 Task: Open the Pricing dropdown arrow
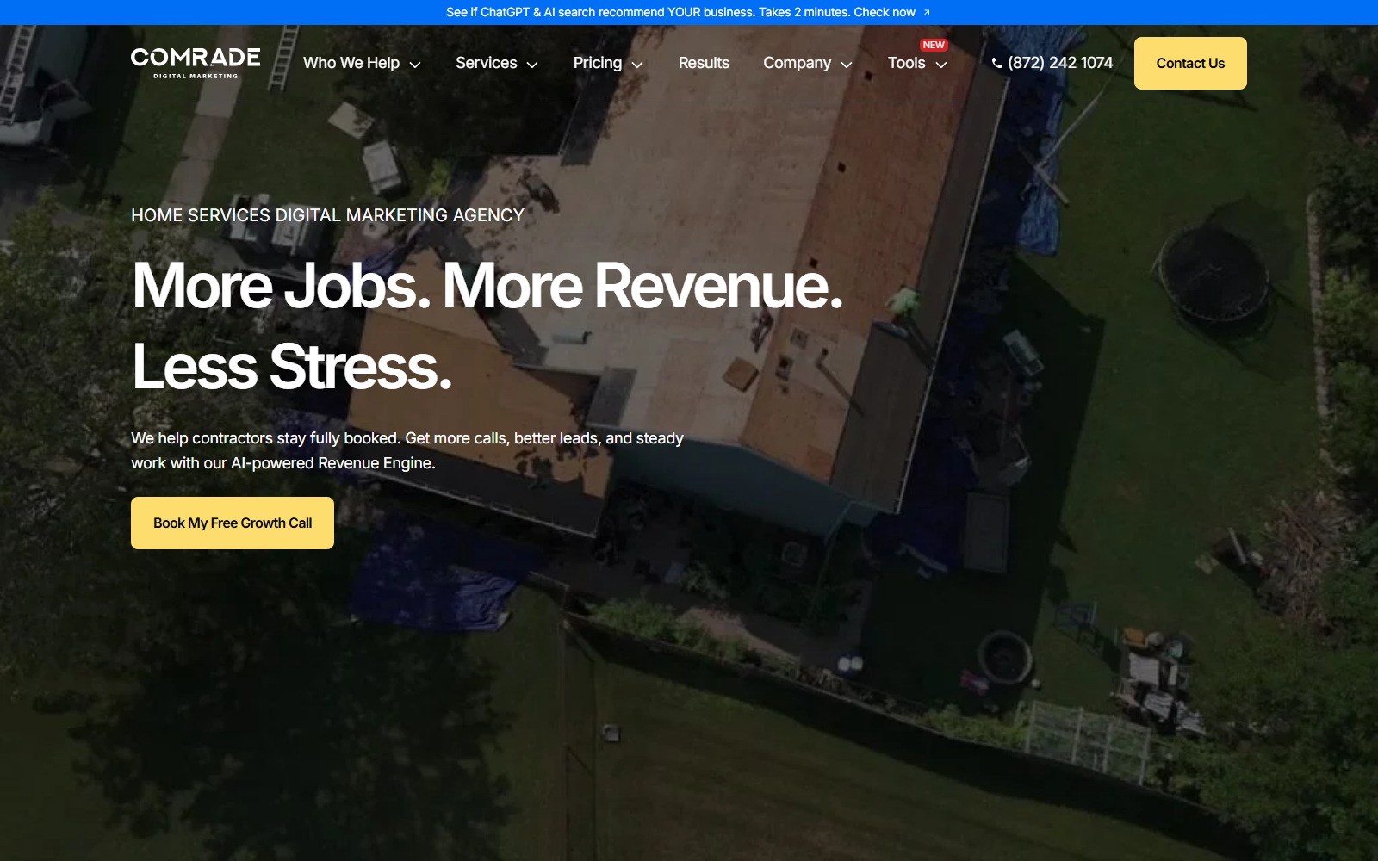coord(637,65)
